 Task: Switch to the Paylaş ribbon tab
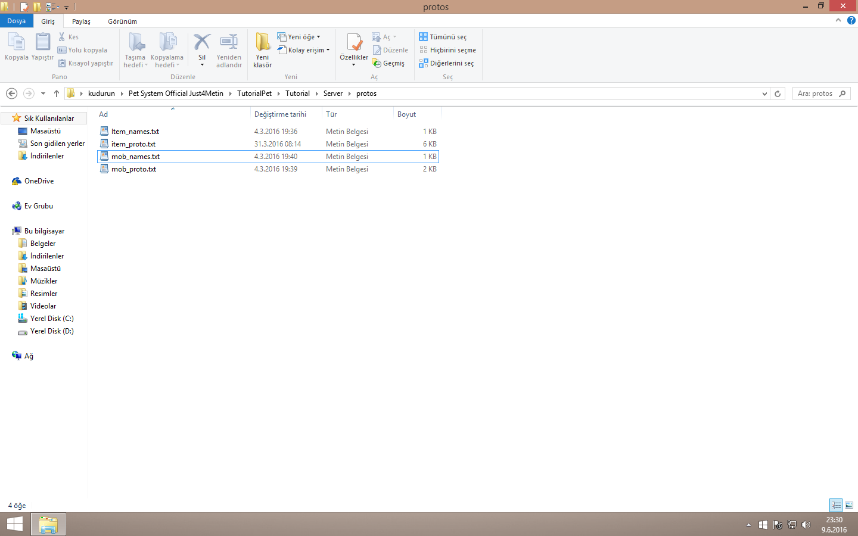pos(82,21)
